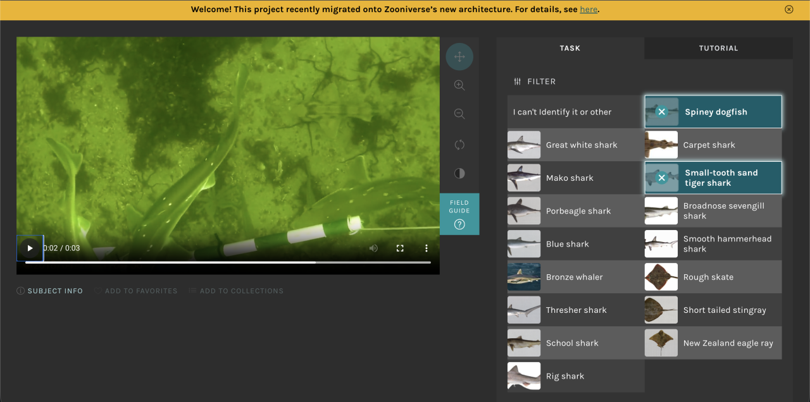Open the species Filter
810x402 pixels.
(535, 82)
